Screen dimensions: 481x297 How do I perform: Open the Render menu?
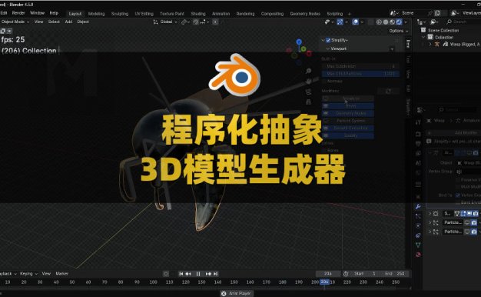pyautogui.click(x=18, y=13)
